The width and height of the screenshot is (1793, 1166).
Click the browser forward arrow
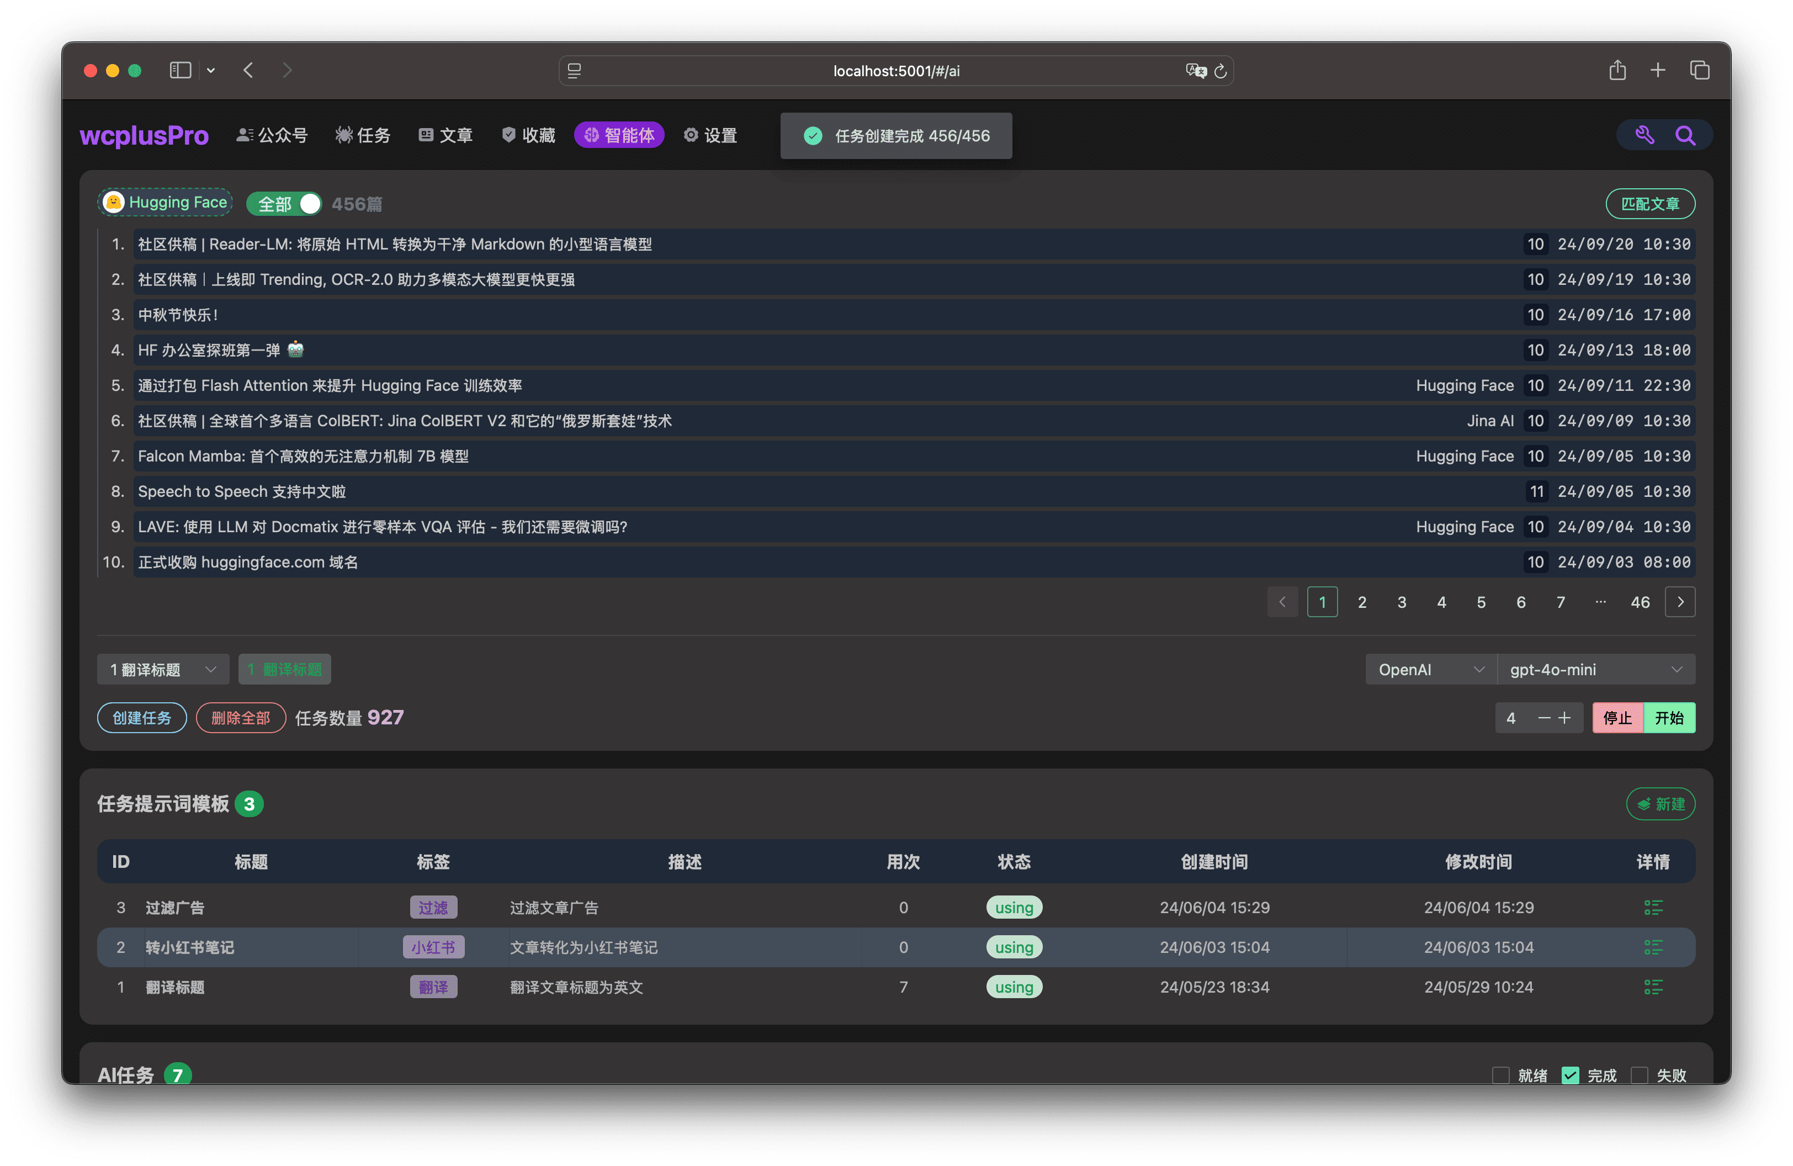pos(287,70)
